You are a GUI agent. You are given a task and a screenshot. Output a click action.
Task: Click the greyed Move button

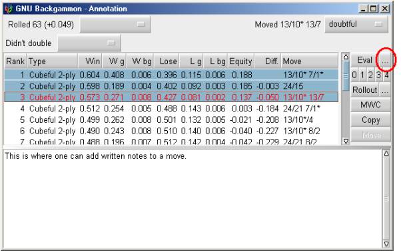[x=370, y=135]
